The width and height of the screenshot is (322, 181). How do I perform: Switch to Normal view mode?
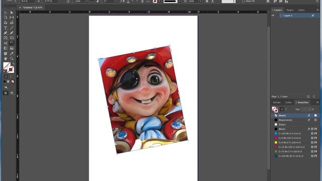tap(6, 93)
